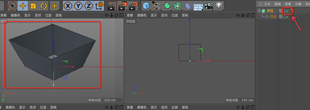The width and height of the screenshot is (310, 110).
Task: Open 过滤 menu in perspective viewport
Action: pos(48,15)
